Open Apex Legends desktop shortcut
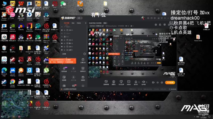The height and width of the screenshot is (119, 213). (x=29, y=61)
